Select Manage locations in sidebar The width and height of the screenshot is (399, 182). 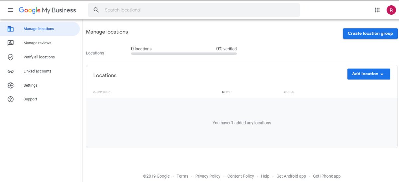pyautogui.click(x=40, y=29)
